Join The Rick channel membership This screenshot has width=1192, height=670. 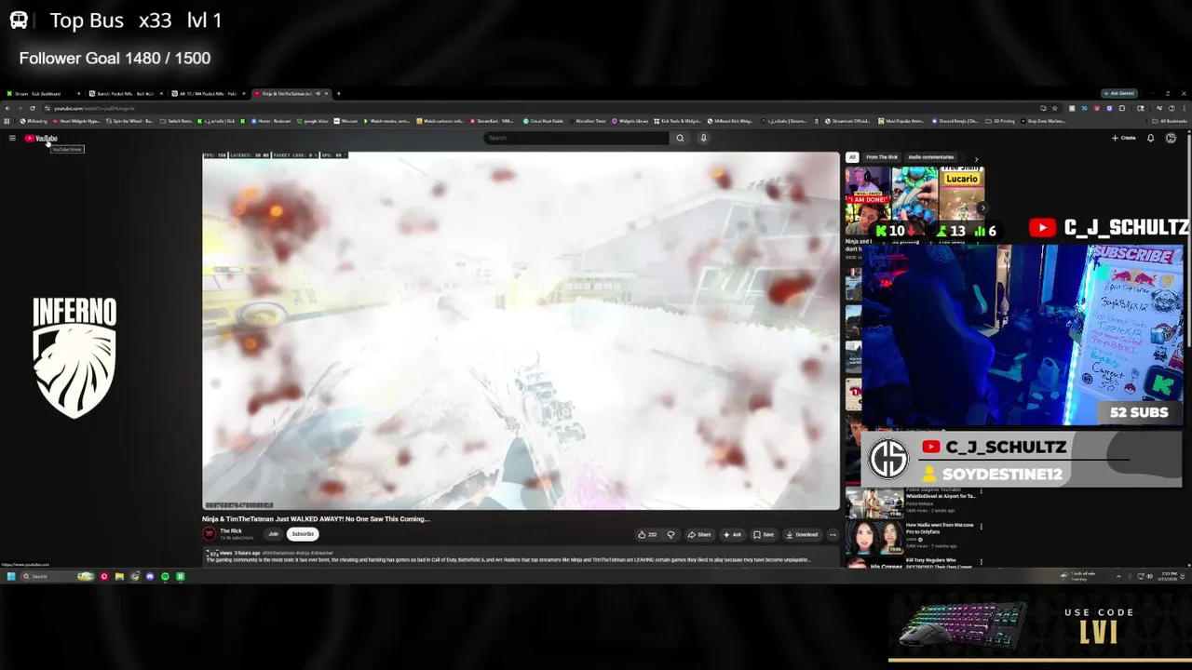[273, 534]
